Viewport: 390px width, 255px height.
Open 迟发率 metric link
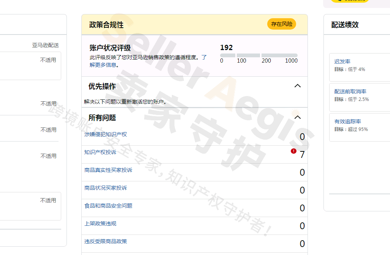pos(342,61)
